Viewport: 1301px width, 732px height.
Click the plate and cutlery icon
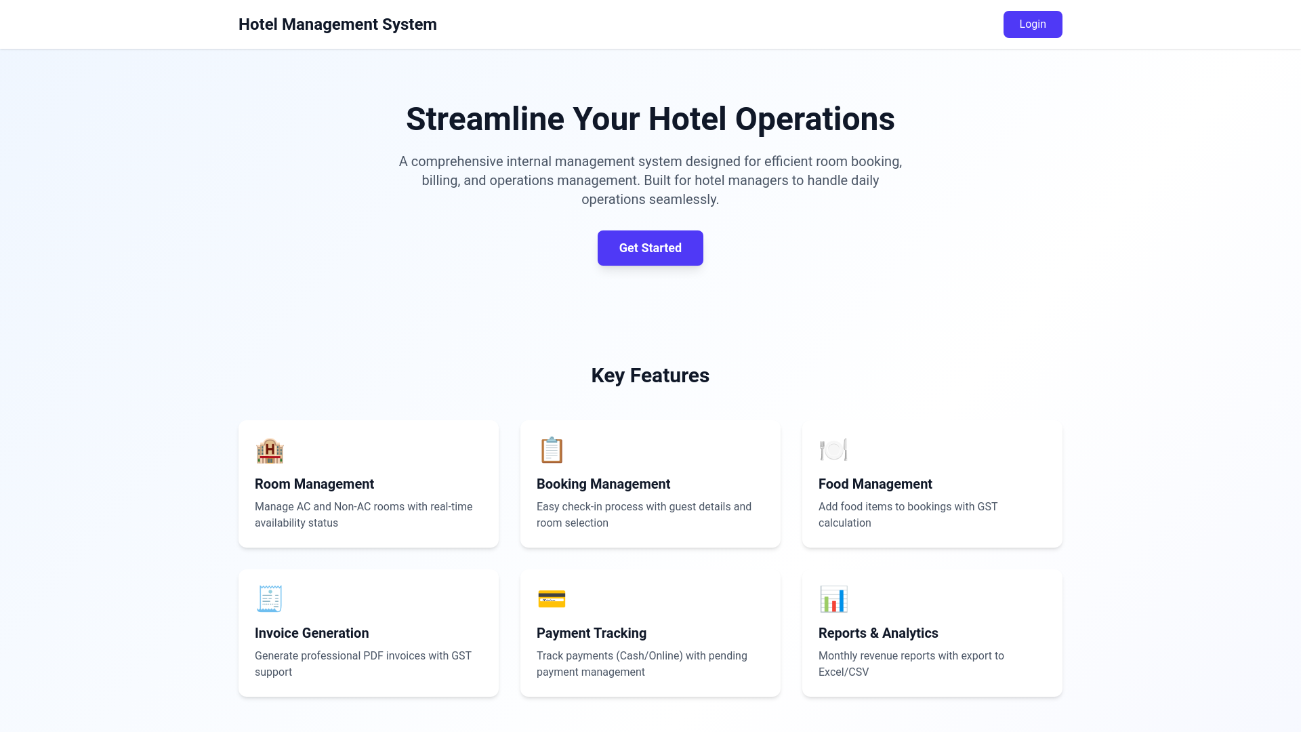coord(833,450)
